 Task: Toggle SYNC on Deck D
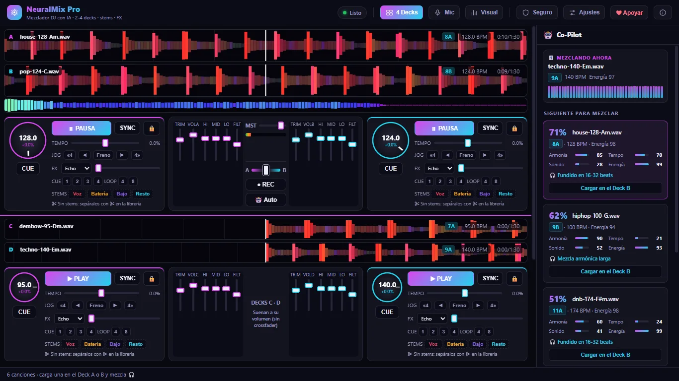[x=491, y=278]
